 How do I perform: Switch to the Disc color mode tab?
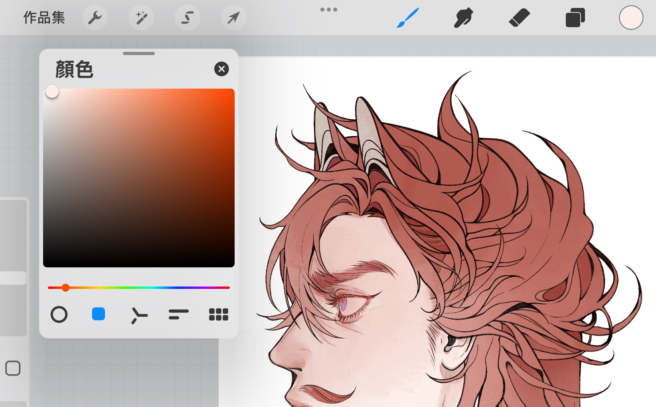pos(59,314)
